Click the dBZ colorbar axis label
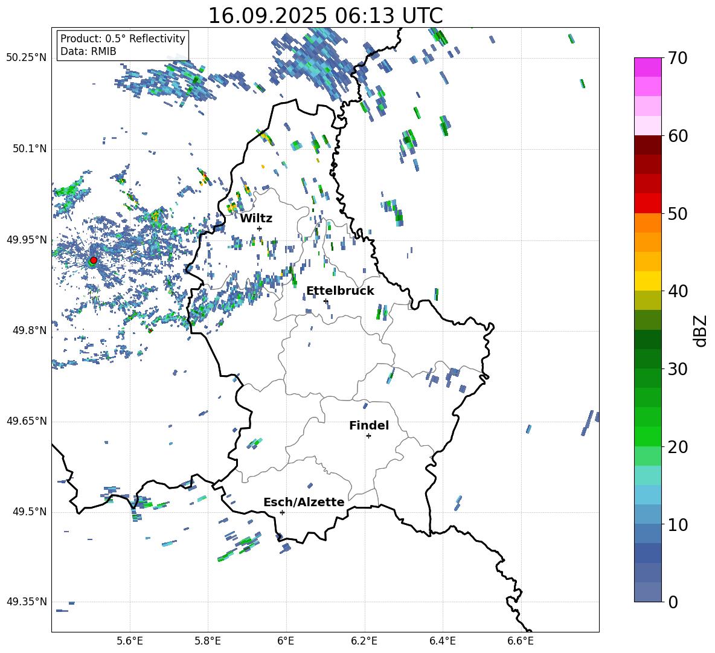The height and width of the screenshot is (653, 715). coord(701,330)
